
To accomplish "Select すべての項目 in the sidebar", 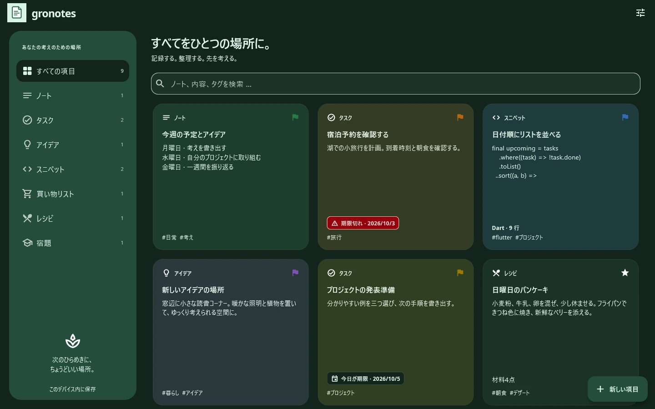I will point(73,71).
